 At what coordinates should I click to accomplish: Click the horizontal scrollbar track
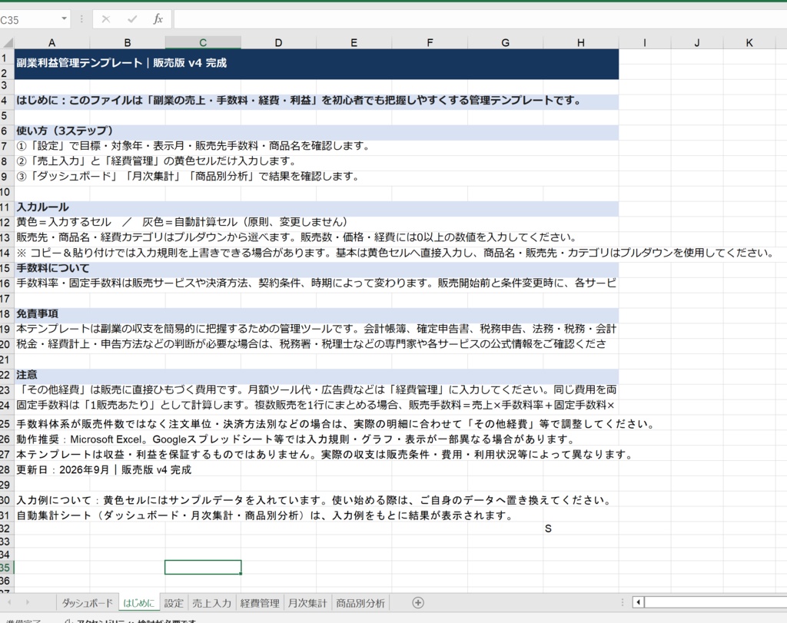tap(716, 602)
